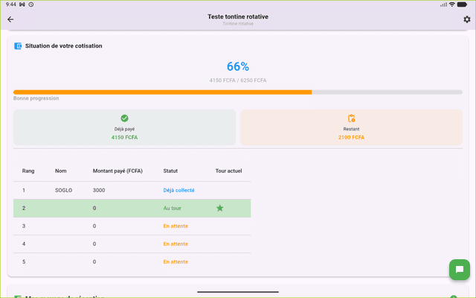This screenshot has height=298, width=476.
Task: Click the Statut column header
Action: point(170,171)
